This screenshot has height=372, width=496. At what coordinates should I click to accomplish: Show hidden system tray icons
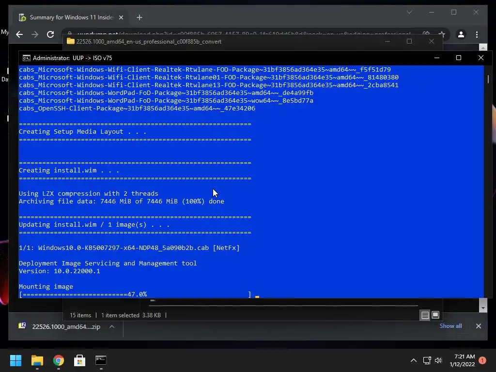414,360
